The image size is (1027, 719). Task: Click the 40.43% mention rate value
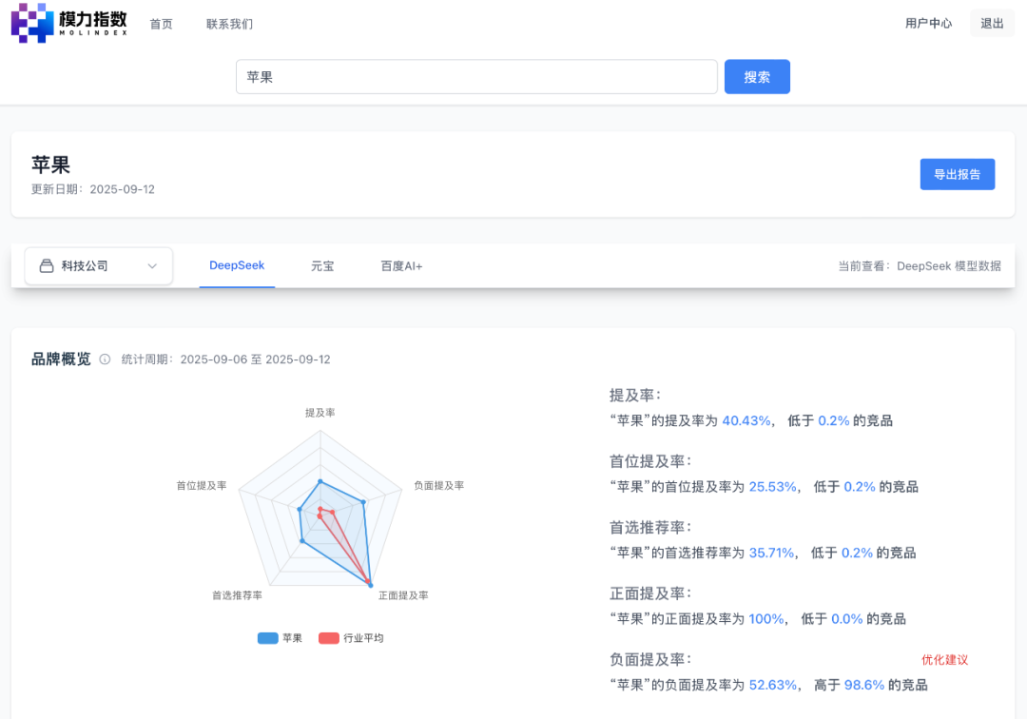coord(746,421)
